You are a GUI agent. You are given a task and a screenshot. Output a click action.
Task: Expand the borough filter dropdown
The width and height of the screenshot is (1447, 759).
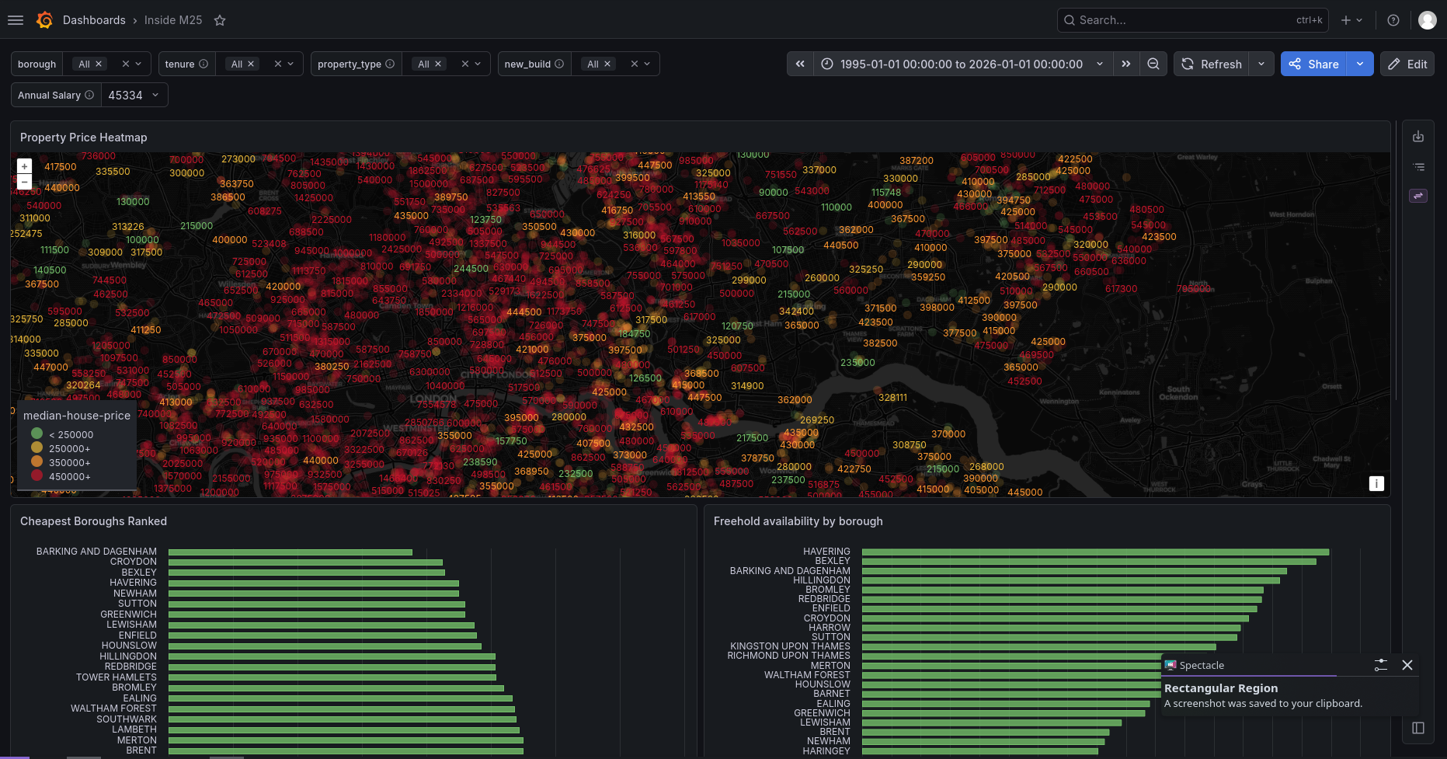pos(139,64)
